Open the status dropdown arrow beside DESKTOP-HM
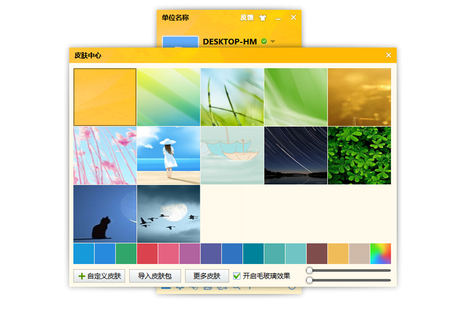The height and width of the screenshot is (310, 466). point(273,41)
